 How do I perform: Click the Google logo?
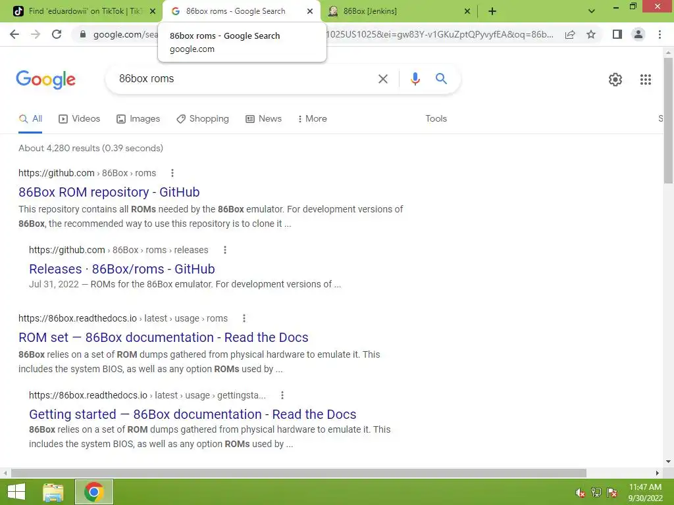[45, 80]
